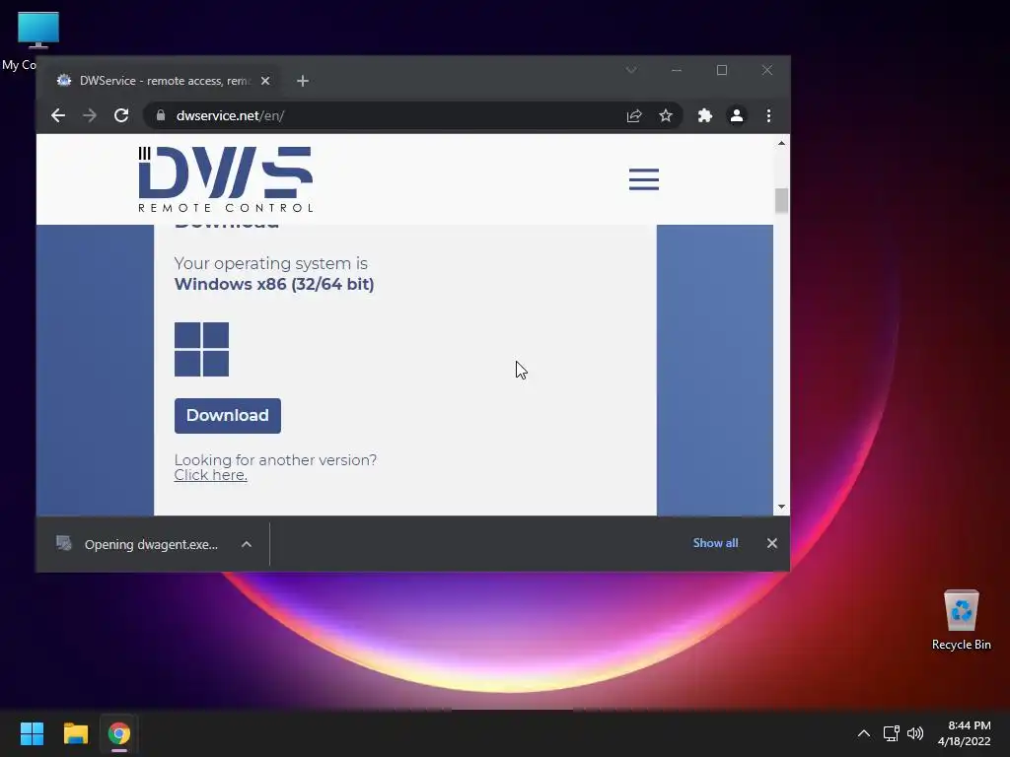Click the browser forward arrow
The width and height of the screenshot is (1010, 757).
[x=90, y=116]
